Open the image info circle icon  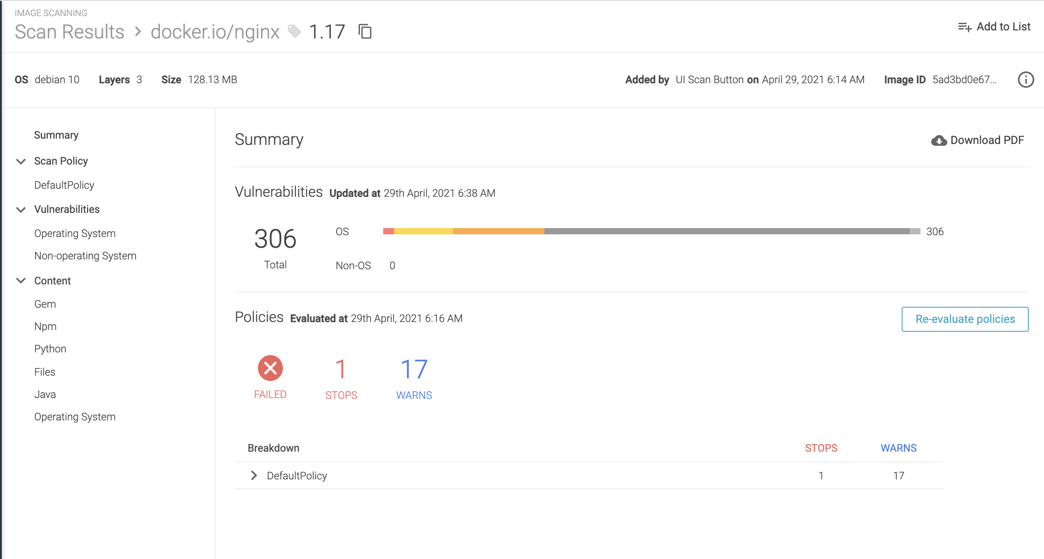pos(1026,80)
